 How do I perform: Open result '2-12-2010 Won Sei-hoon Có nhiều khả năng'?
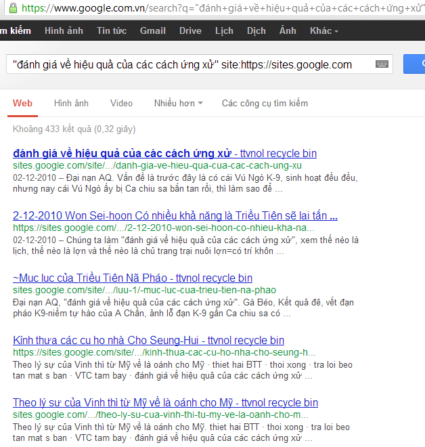[x=175, y=216]
